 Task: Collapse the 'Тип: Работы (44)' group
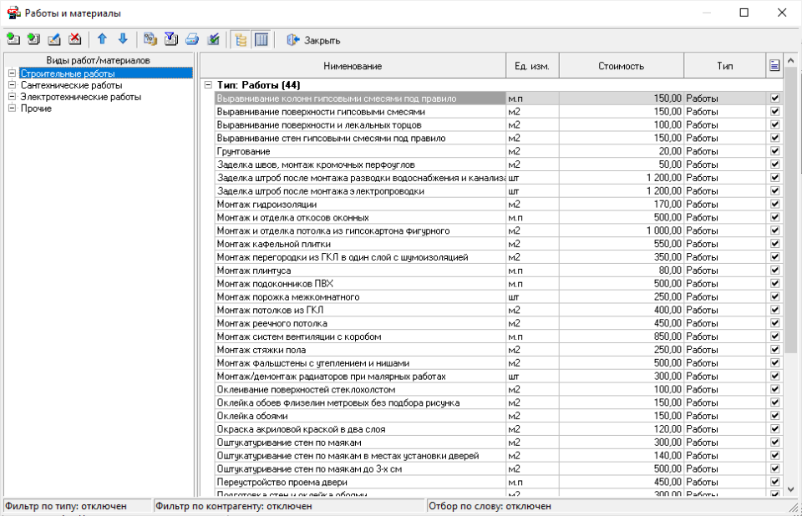(207, 85)
